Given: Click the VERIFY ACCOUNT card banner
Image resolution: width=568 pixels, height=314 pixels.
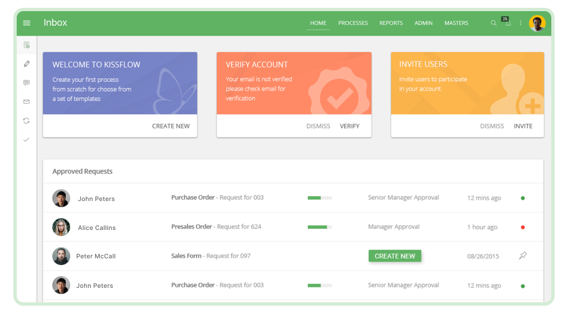Looking at the screenshot, I should click(294, 84).
